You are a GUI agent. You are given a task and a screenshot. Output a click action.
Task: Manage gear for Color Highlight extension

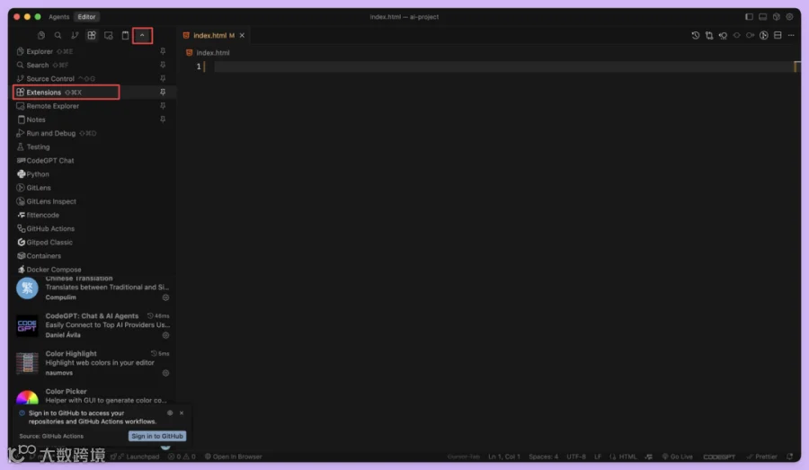coord(165,373)
